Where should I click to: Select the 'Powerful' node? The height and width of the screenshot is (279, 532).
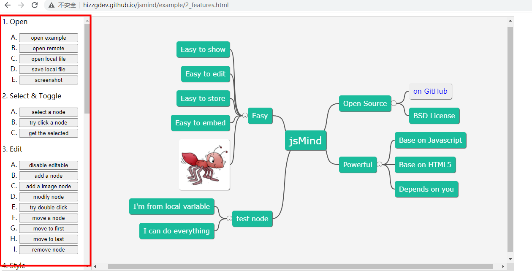[358, 165]
